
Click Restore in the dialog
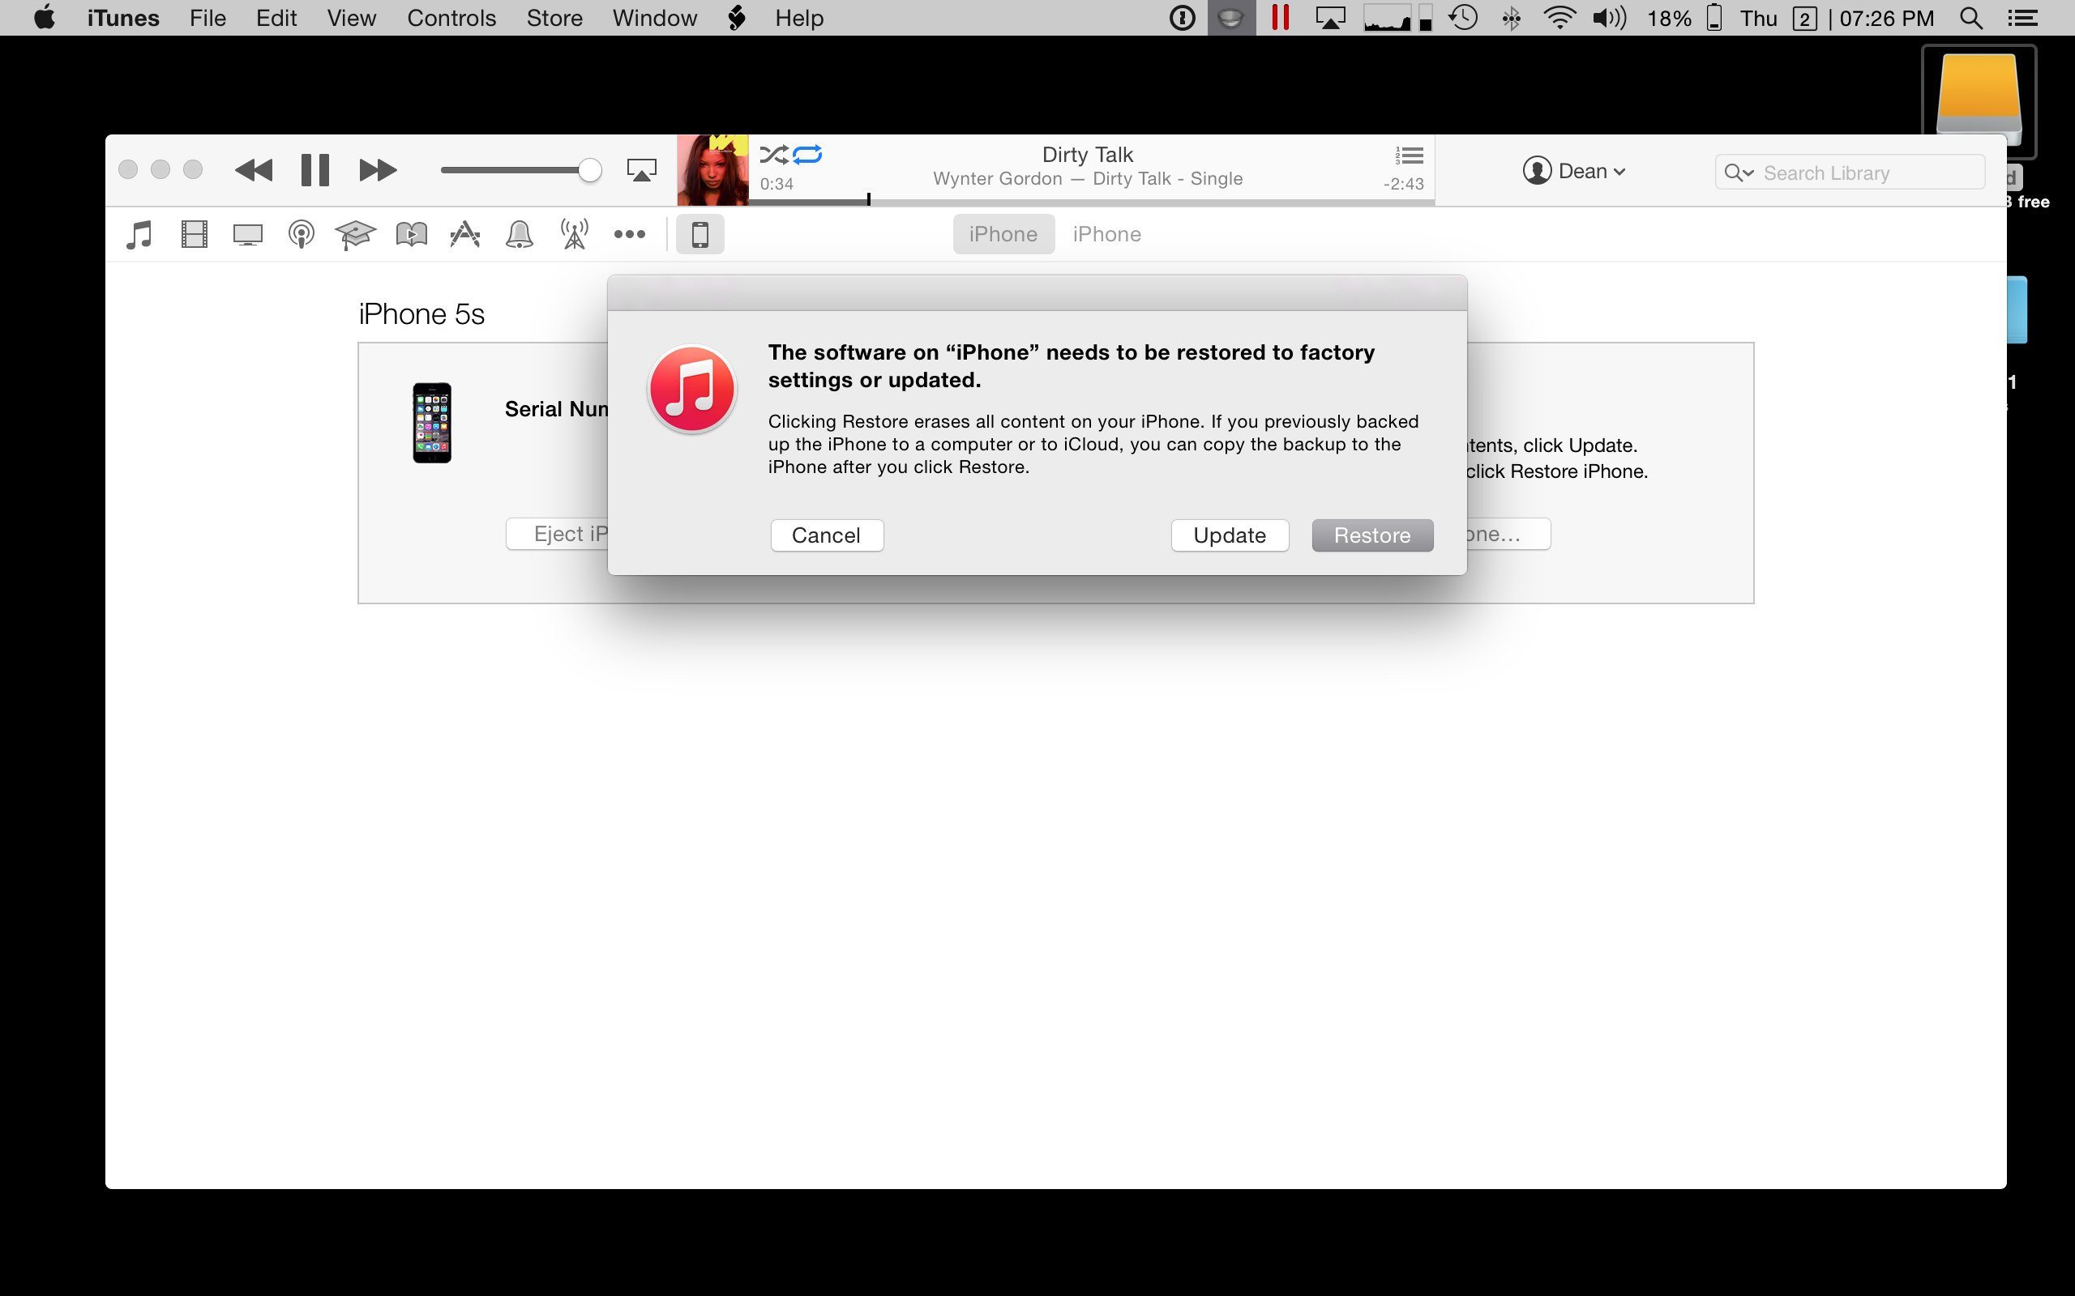[x=1372, y=535]
